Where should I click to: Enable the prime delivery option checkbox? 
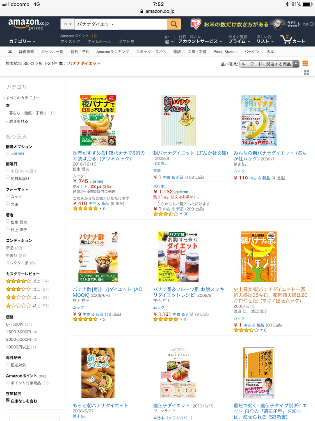coord(8,153)
